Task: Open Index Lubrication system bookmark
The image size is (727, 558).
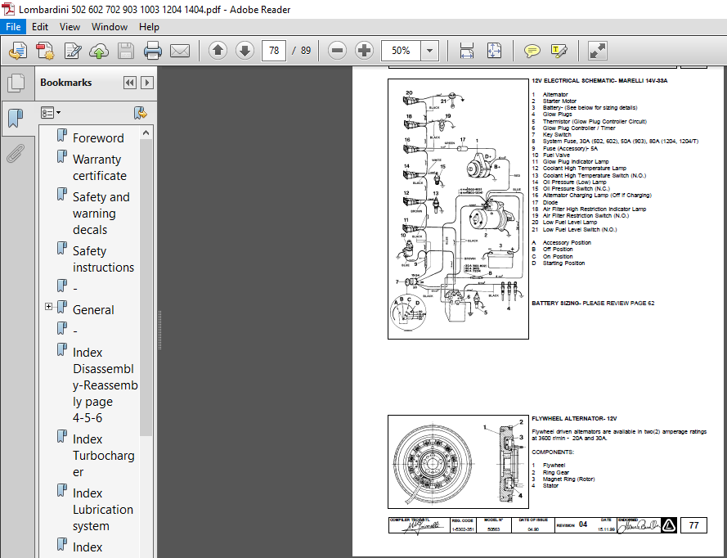Action: tap(103, 509)
